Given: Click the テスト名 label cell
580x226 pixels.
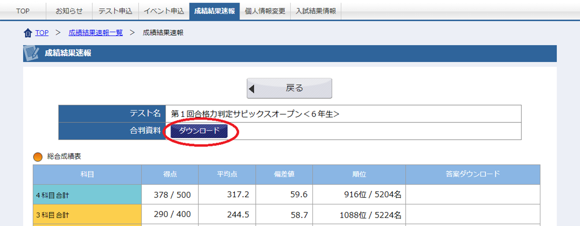Looking at the screenshot, I should pos(112,114).
